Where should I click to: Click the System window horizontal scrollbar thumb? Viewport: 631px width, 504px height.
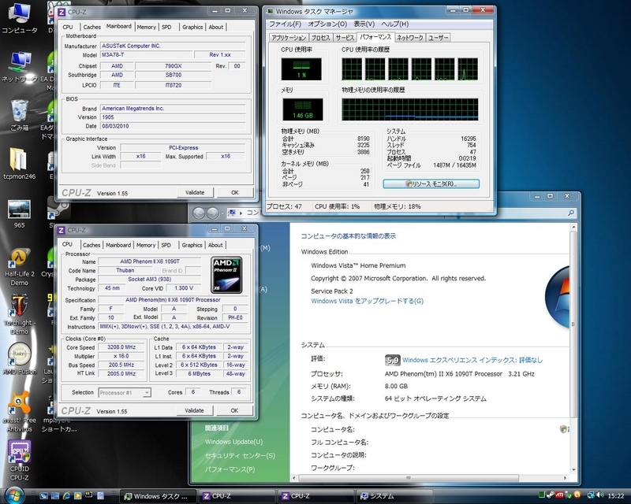point(409,478)
